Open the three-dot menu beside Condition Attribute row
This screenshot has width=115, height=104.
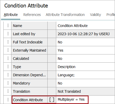[8, 100]
